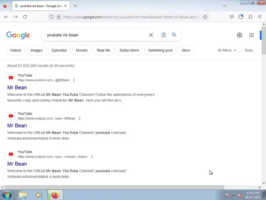Screen dimensions: 266x200
Task: Search by image with Google Lens
Action: coord(164,35)
